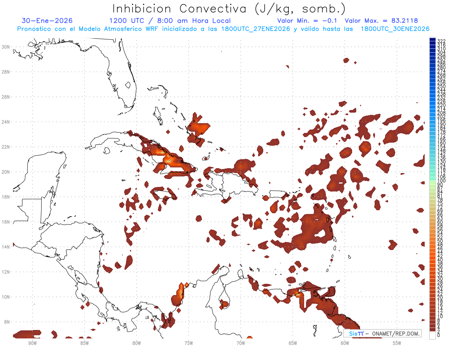Click the '85W' longitude label
450x348 pixels.
(x=84, y=343)
